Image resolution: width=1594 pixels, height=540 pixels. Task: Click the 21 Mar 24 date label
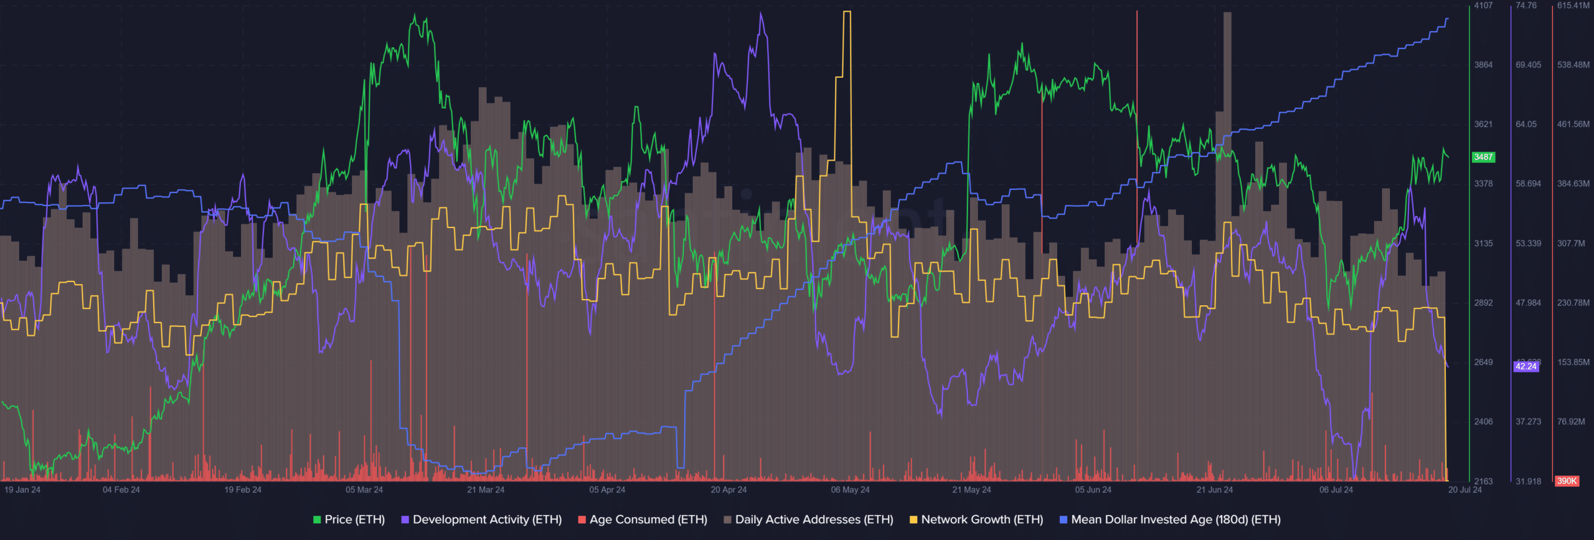coord(486,490)
